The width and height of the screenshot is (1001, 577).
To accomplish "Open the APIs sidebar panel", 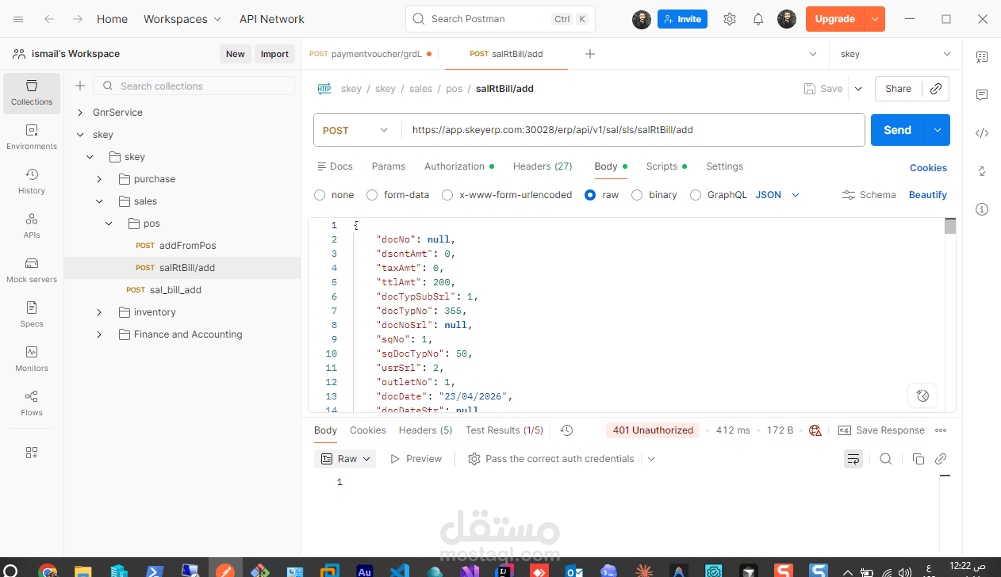I will 32,226.
